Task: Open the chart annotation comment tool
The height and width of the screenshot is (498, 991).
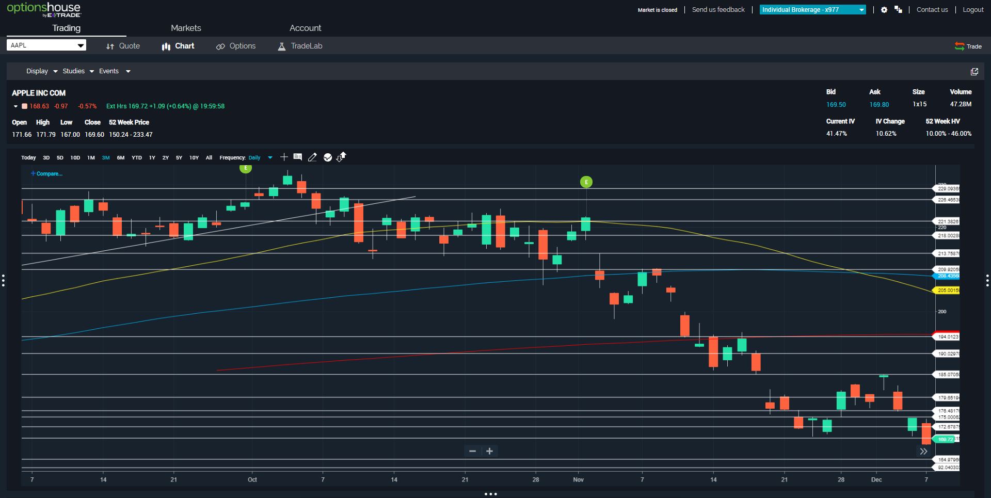Action: 298,157
